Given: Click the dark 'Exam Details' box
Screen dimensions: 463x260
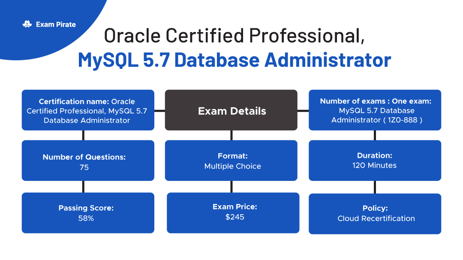Looking at the screenshot, I should tap(231, 110).
